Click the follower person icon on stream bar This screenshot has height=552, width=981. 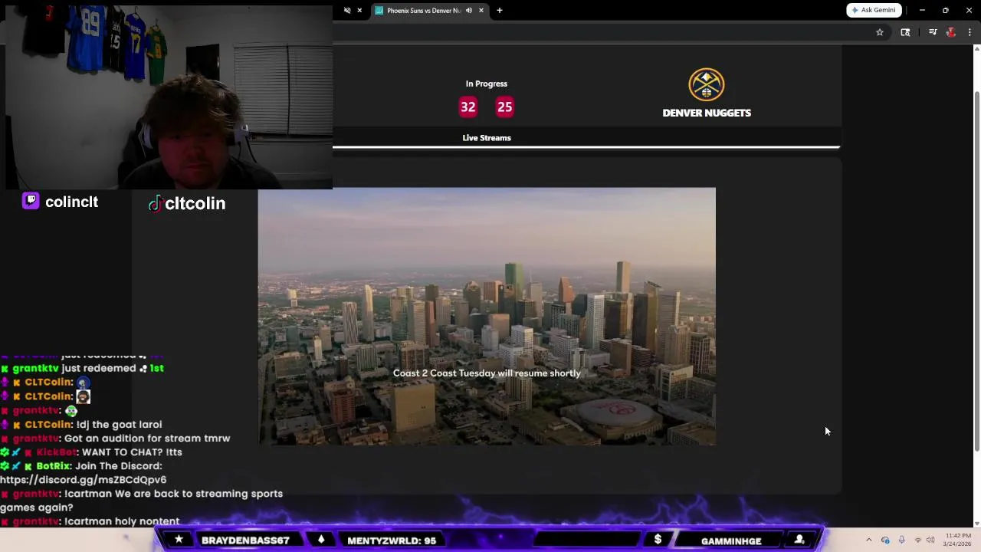[x=799, y=540]
